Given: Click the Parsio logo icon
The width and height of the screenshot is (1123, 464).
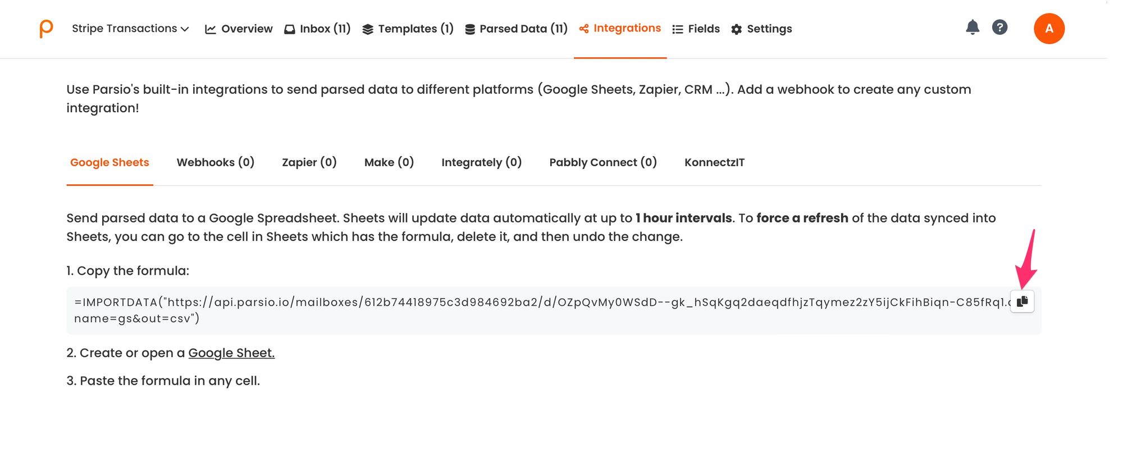Looking at the screenshot, I should pos(46,29).
